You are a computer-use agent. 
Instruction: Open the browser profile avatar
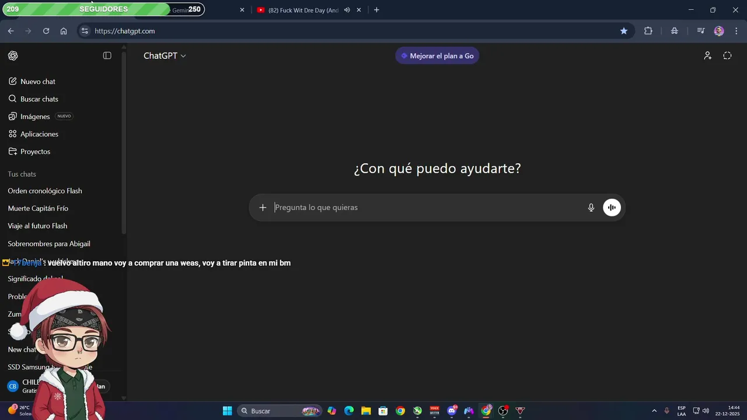719,31
